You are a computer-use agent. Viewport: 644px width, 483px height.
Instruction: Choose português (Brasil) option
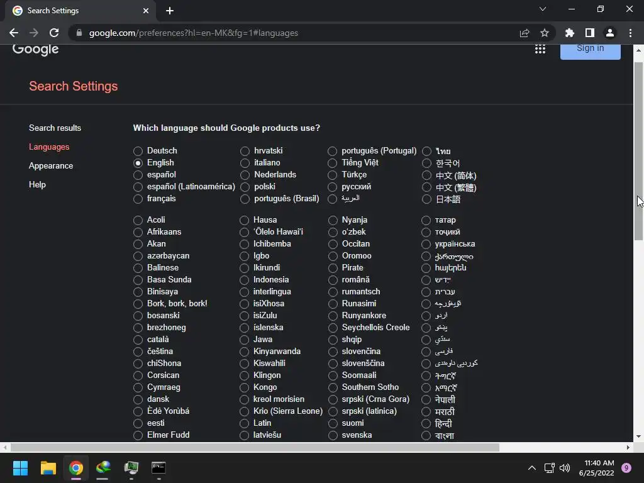pos(245,199)
